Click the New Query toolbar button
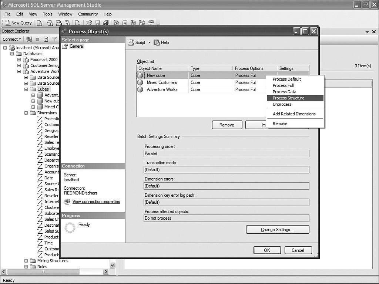Screen dimensions: 379x284 pos(19,23)
